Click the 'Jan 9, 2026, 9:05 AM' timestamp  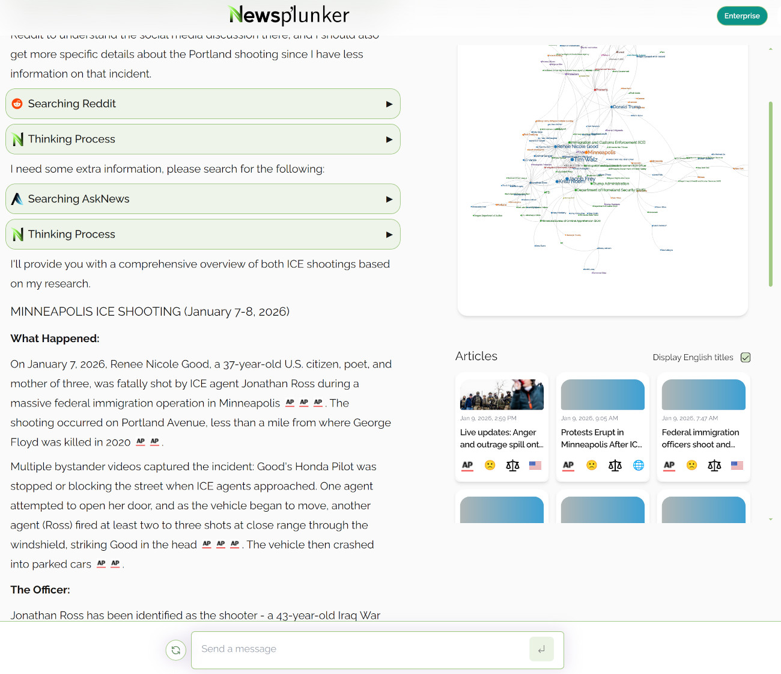click(x=589, y=418)
